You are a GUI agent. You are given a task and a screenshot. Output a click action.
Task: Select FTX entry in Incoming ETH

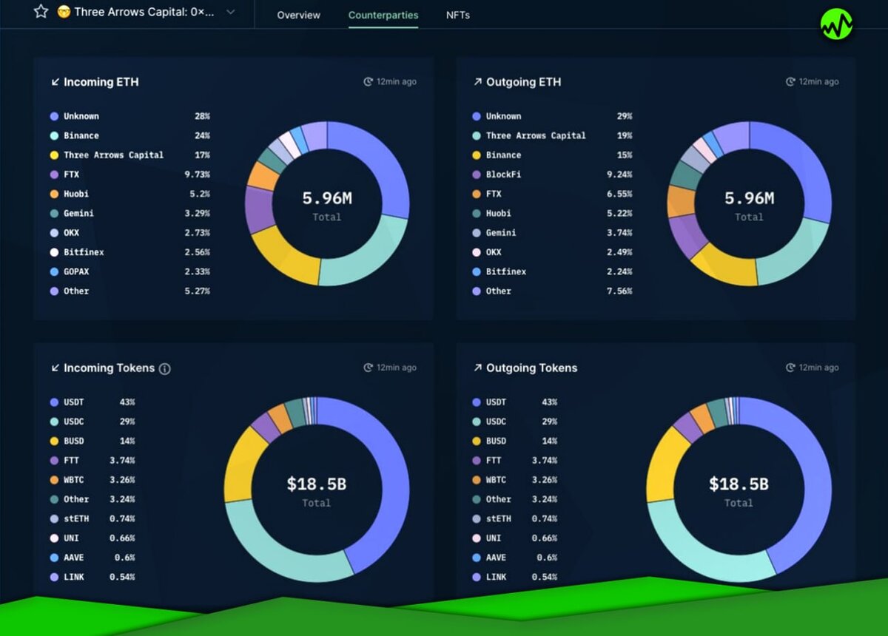coord(129,175)
